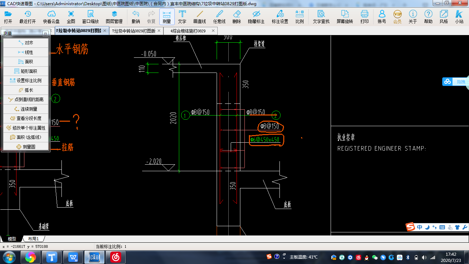Viewport: 469px width, 264px height.
Task: Click the 撤销 undo icon
Action: click(x=136, y=17)
